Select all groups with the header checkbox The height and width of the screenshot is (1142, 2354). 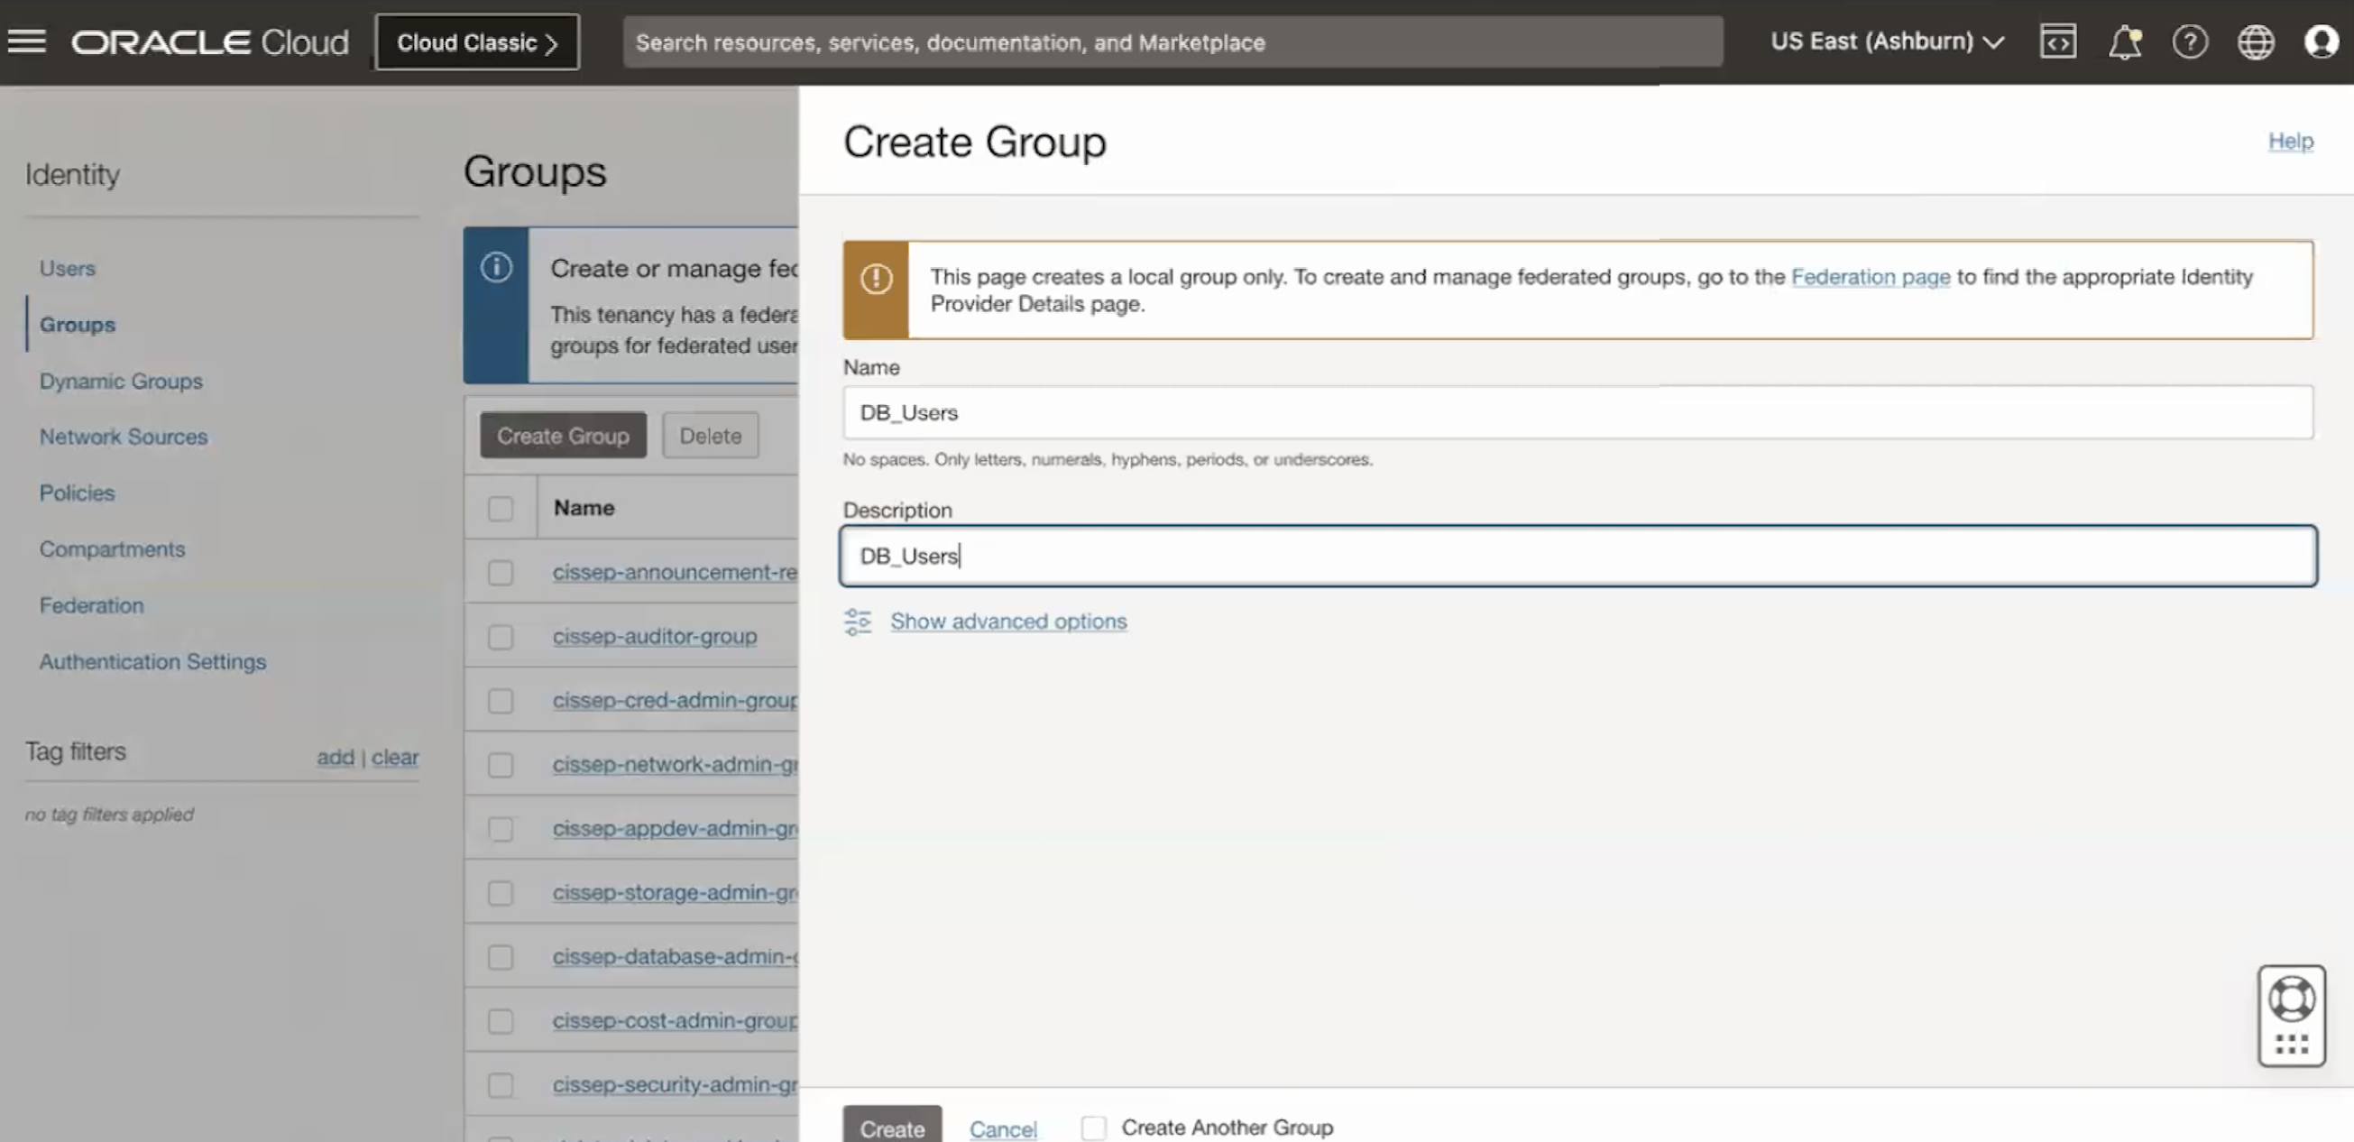[500, 508]
